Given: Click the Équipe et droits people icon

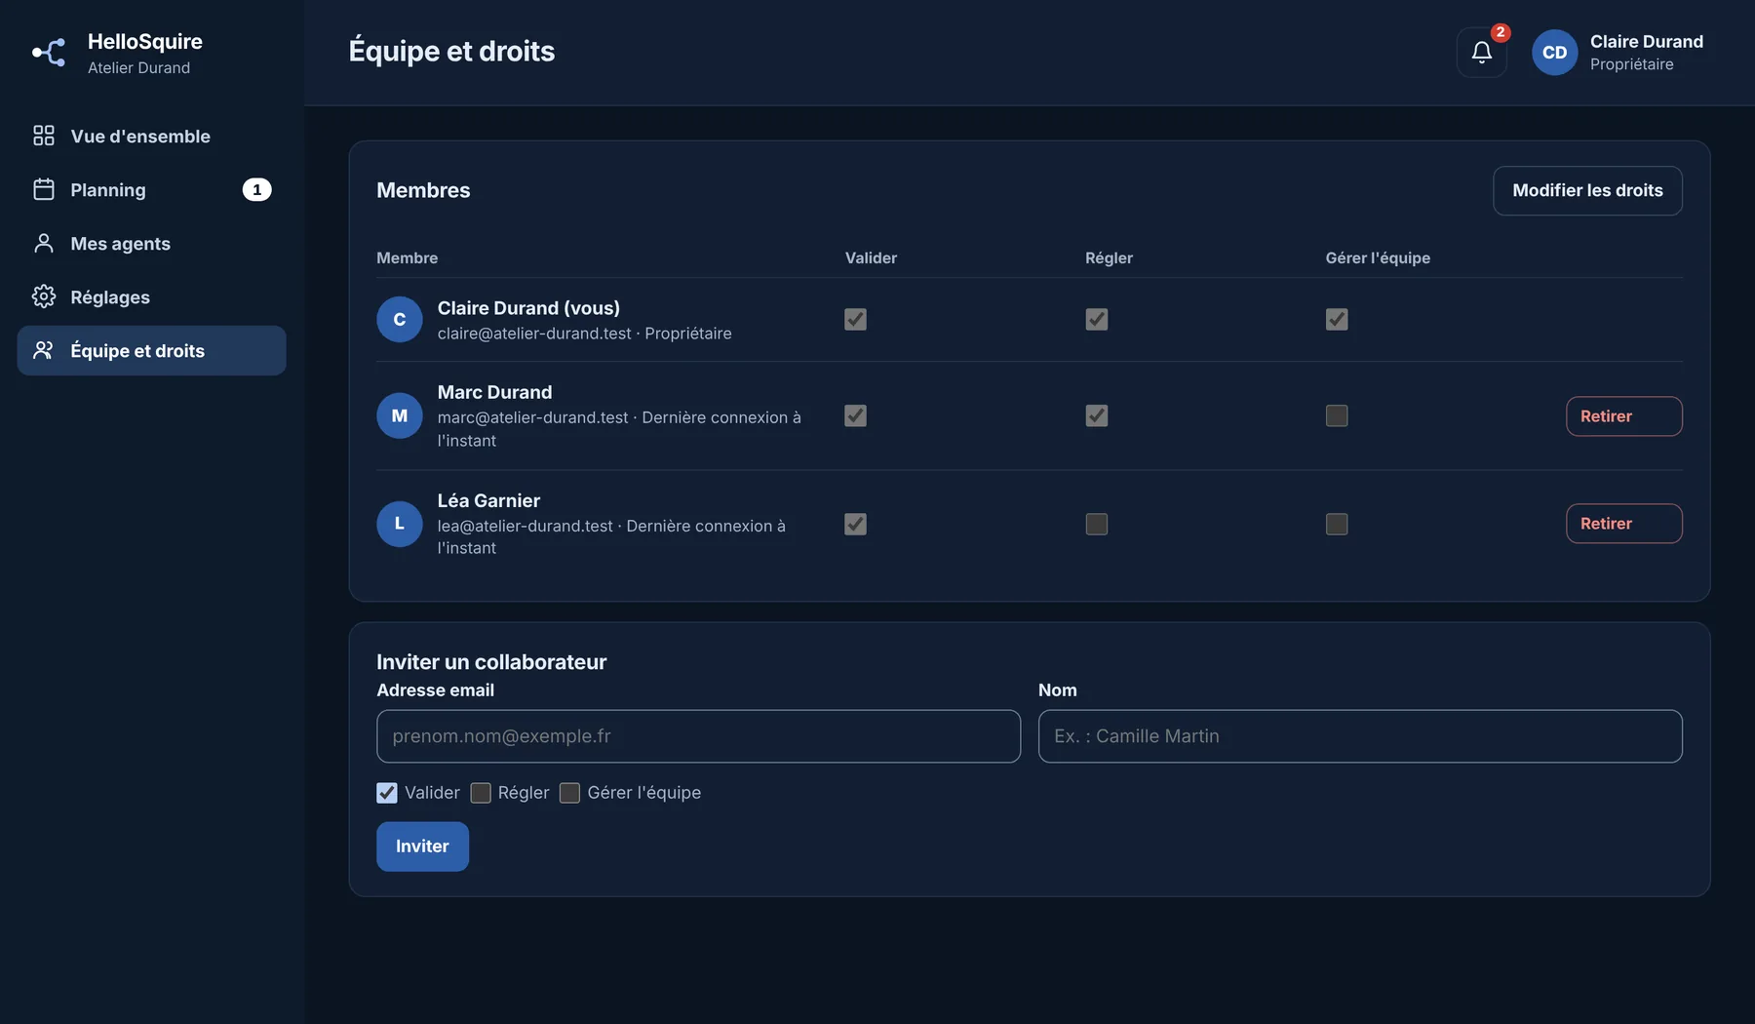Looking at the screenshot, I should [x=44, y=350].
